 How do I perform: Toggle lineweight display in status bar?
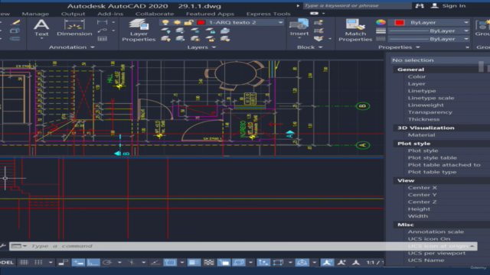click(194, 263)
